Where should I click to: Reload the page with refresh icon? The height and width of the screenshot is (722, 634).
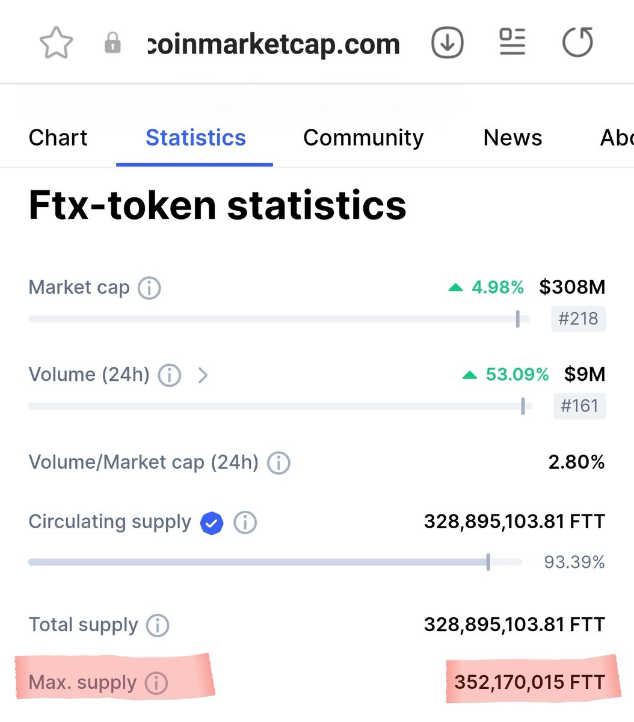tap(577, 43)
